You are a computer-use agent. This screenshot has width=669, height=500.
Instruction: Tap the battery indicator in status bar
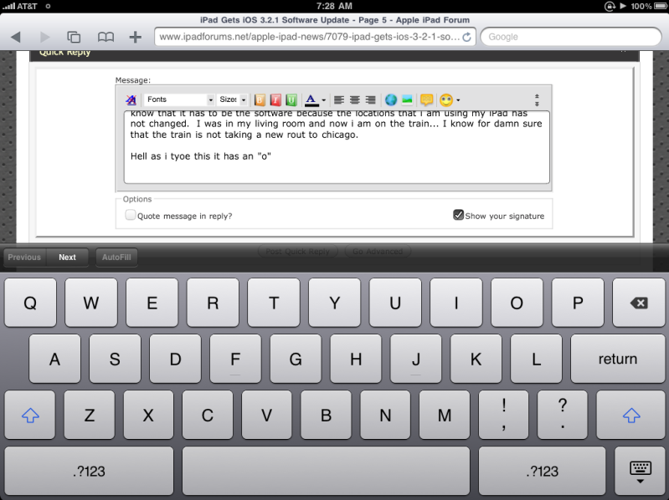[x=660, y=6]
